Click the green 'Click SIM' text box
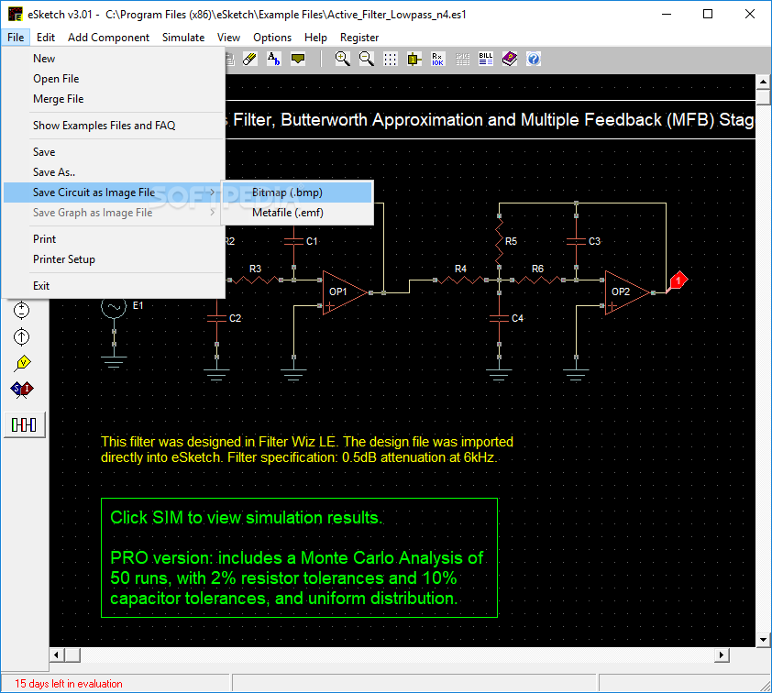This screenshot has height=693, width=772. click(x=299, y=557)
